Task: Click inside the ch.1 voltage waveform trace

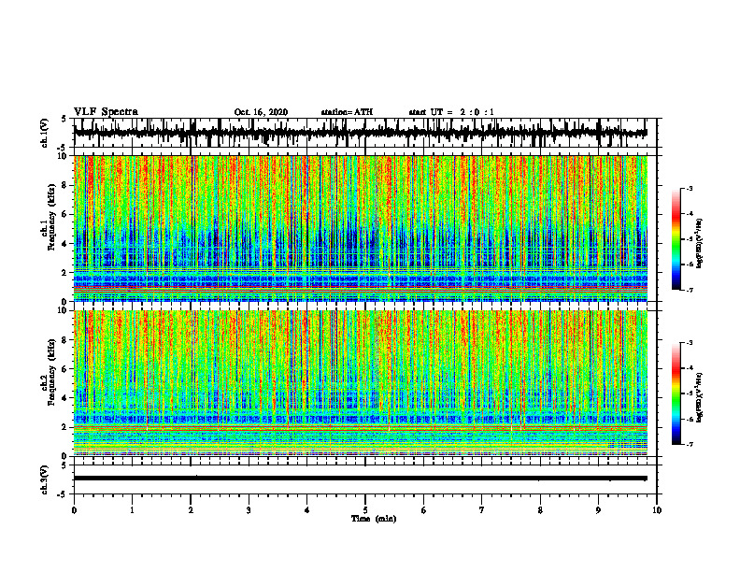Action: coord(360,133)
